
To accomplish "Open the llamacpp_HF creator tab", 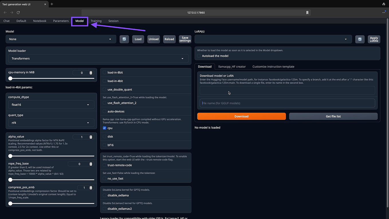I will pos(232,66).
